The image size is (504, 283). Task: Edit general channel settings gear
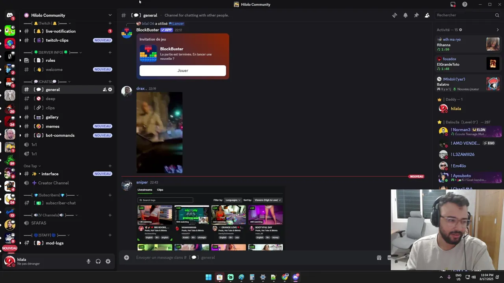110,90
